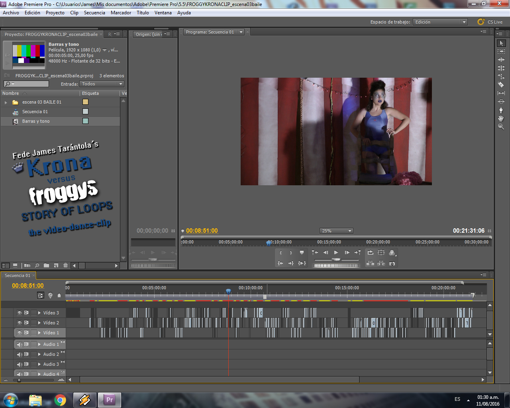
Task: Toggle Snap magnet in timeline
Action: (x=41, y=295)
